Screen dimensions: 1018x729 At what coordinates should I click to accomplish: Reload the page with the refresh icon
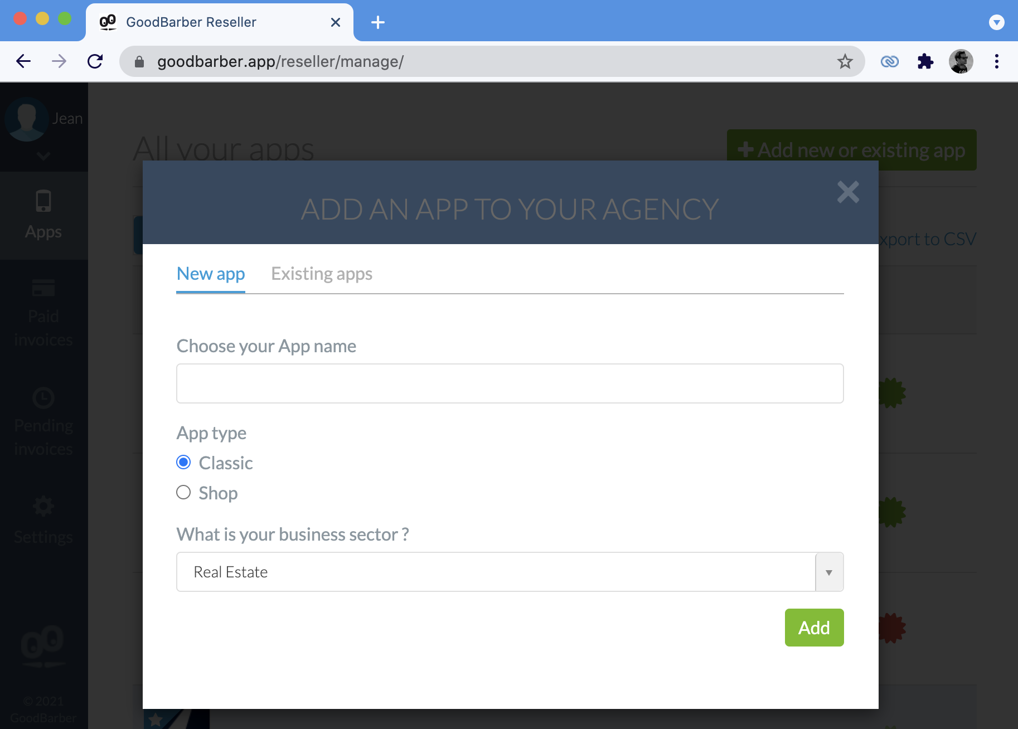click(95, 61)
